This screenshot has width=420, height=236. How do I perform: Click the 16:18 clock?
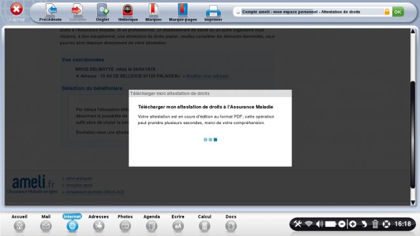403,224
